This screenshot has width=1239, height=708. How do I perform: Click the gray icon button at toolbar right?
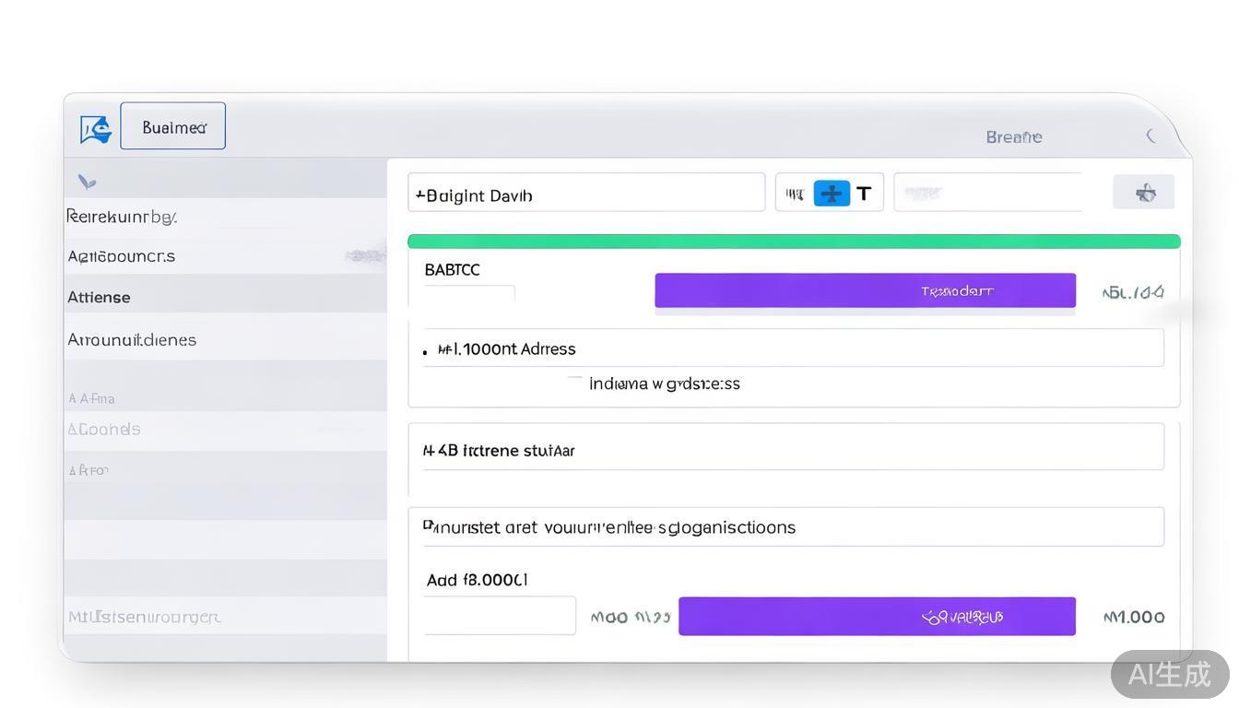tap(1144, 193)
